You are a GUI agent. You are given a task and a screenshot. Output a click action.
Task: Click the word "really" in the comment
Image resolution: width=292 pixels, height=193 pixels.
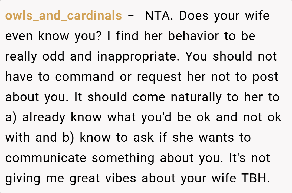tap(21, 56)
